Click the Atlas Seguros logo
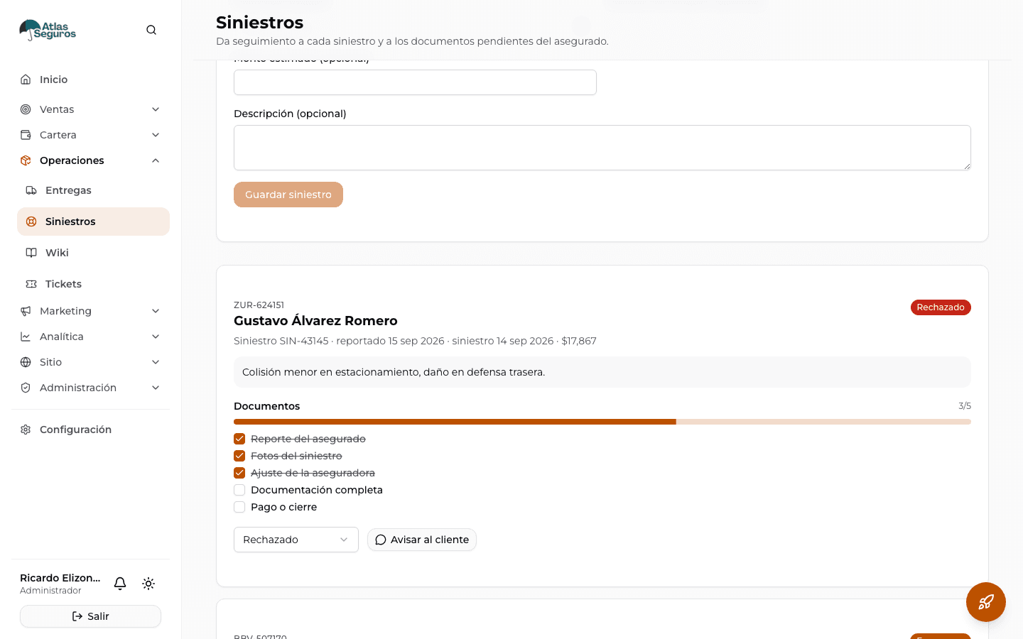The image size is (1023, 639). click(48, 30)
